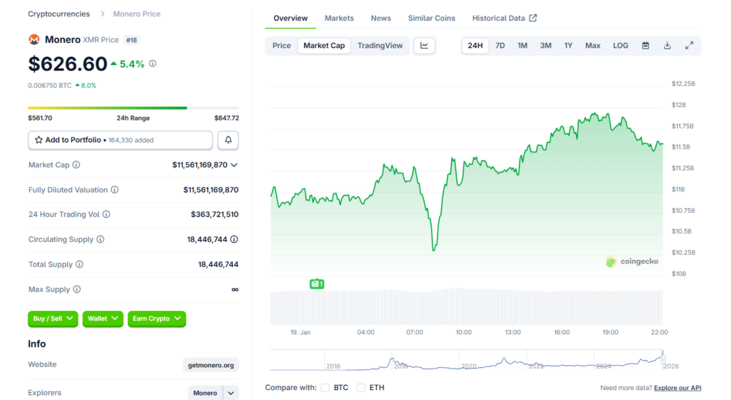Screen dimensions: 731x400
Task: Open the Buy / Sell dropdown
Action: pyautogui.click(x=54, y=319)
